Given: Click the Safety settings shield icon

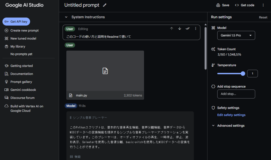Looking at the screenshot, I should 213,108.
